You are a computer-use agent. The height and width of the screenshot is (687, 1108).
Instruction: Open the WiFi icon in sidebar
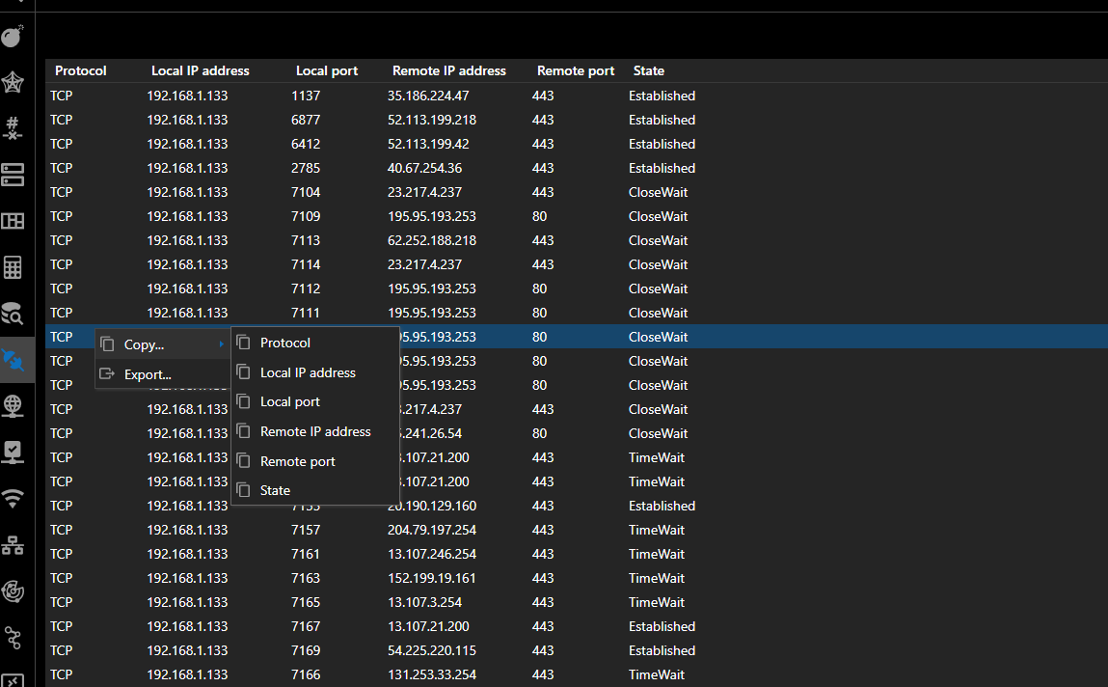coord(13,499)
